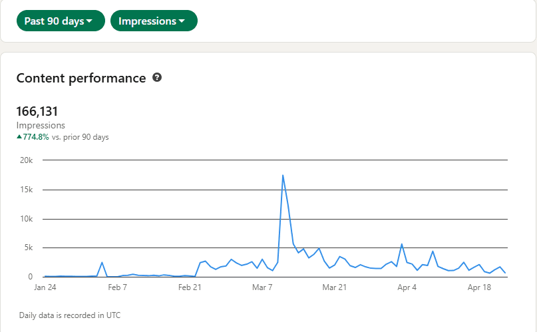Click the green upward trend triangle
Screen dimensions: 537x332
tap(19, 137)
